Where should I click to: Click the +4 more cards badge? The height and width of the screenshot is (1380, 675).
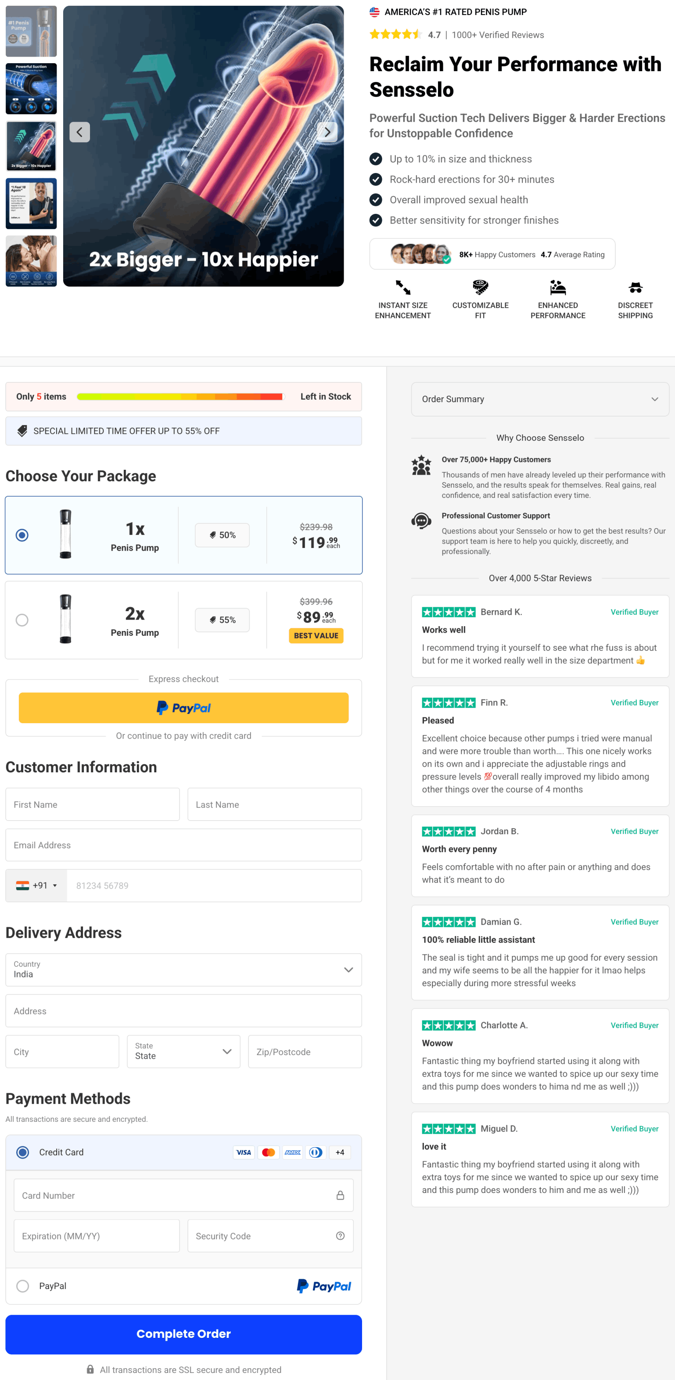pyautogui.click(x=340, y=1152)
